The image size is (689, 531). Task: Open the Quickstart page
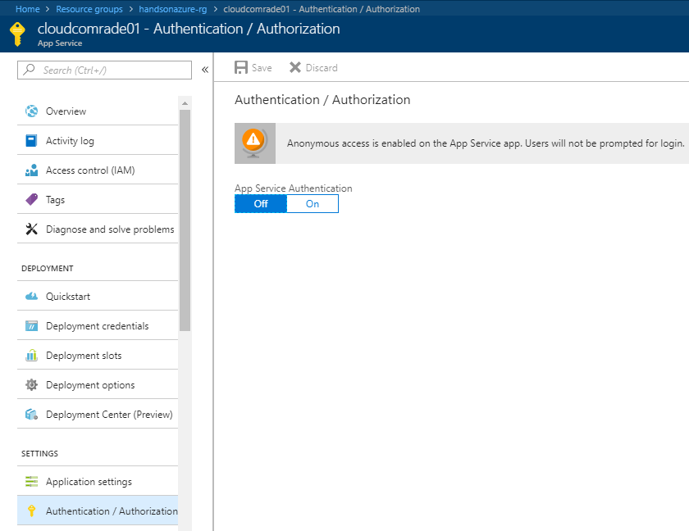coord(98,296)
